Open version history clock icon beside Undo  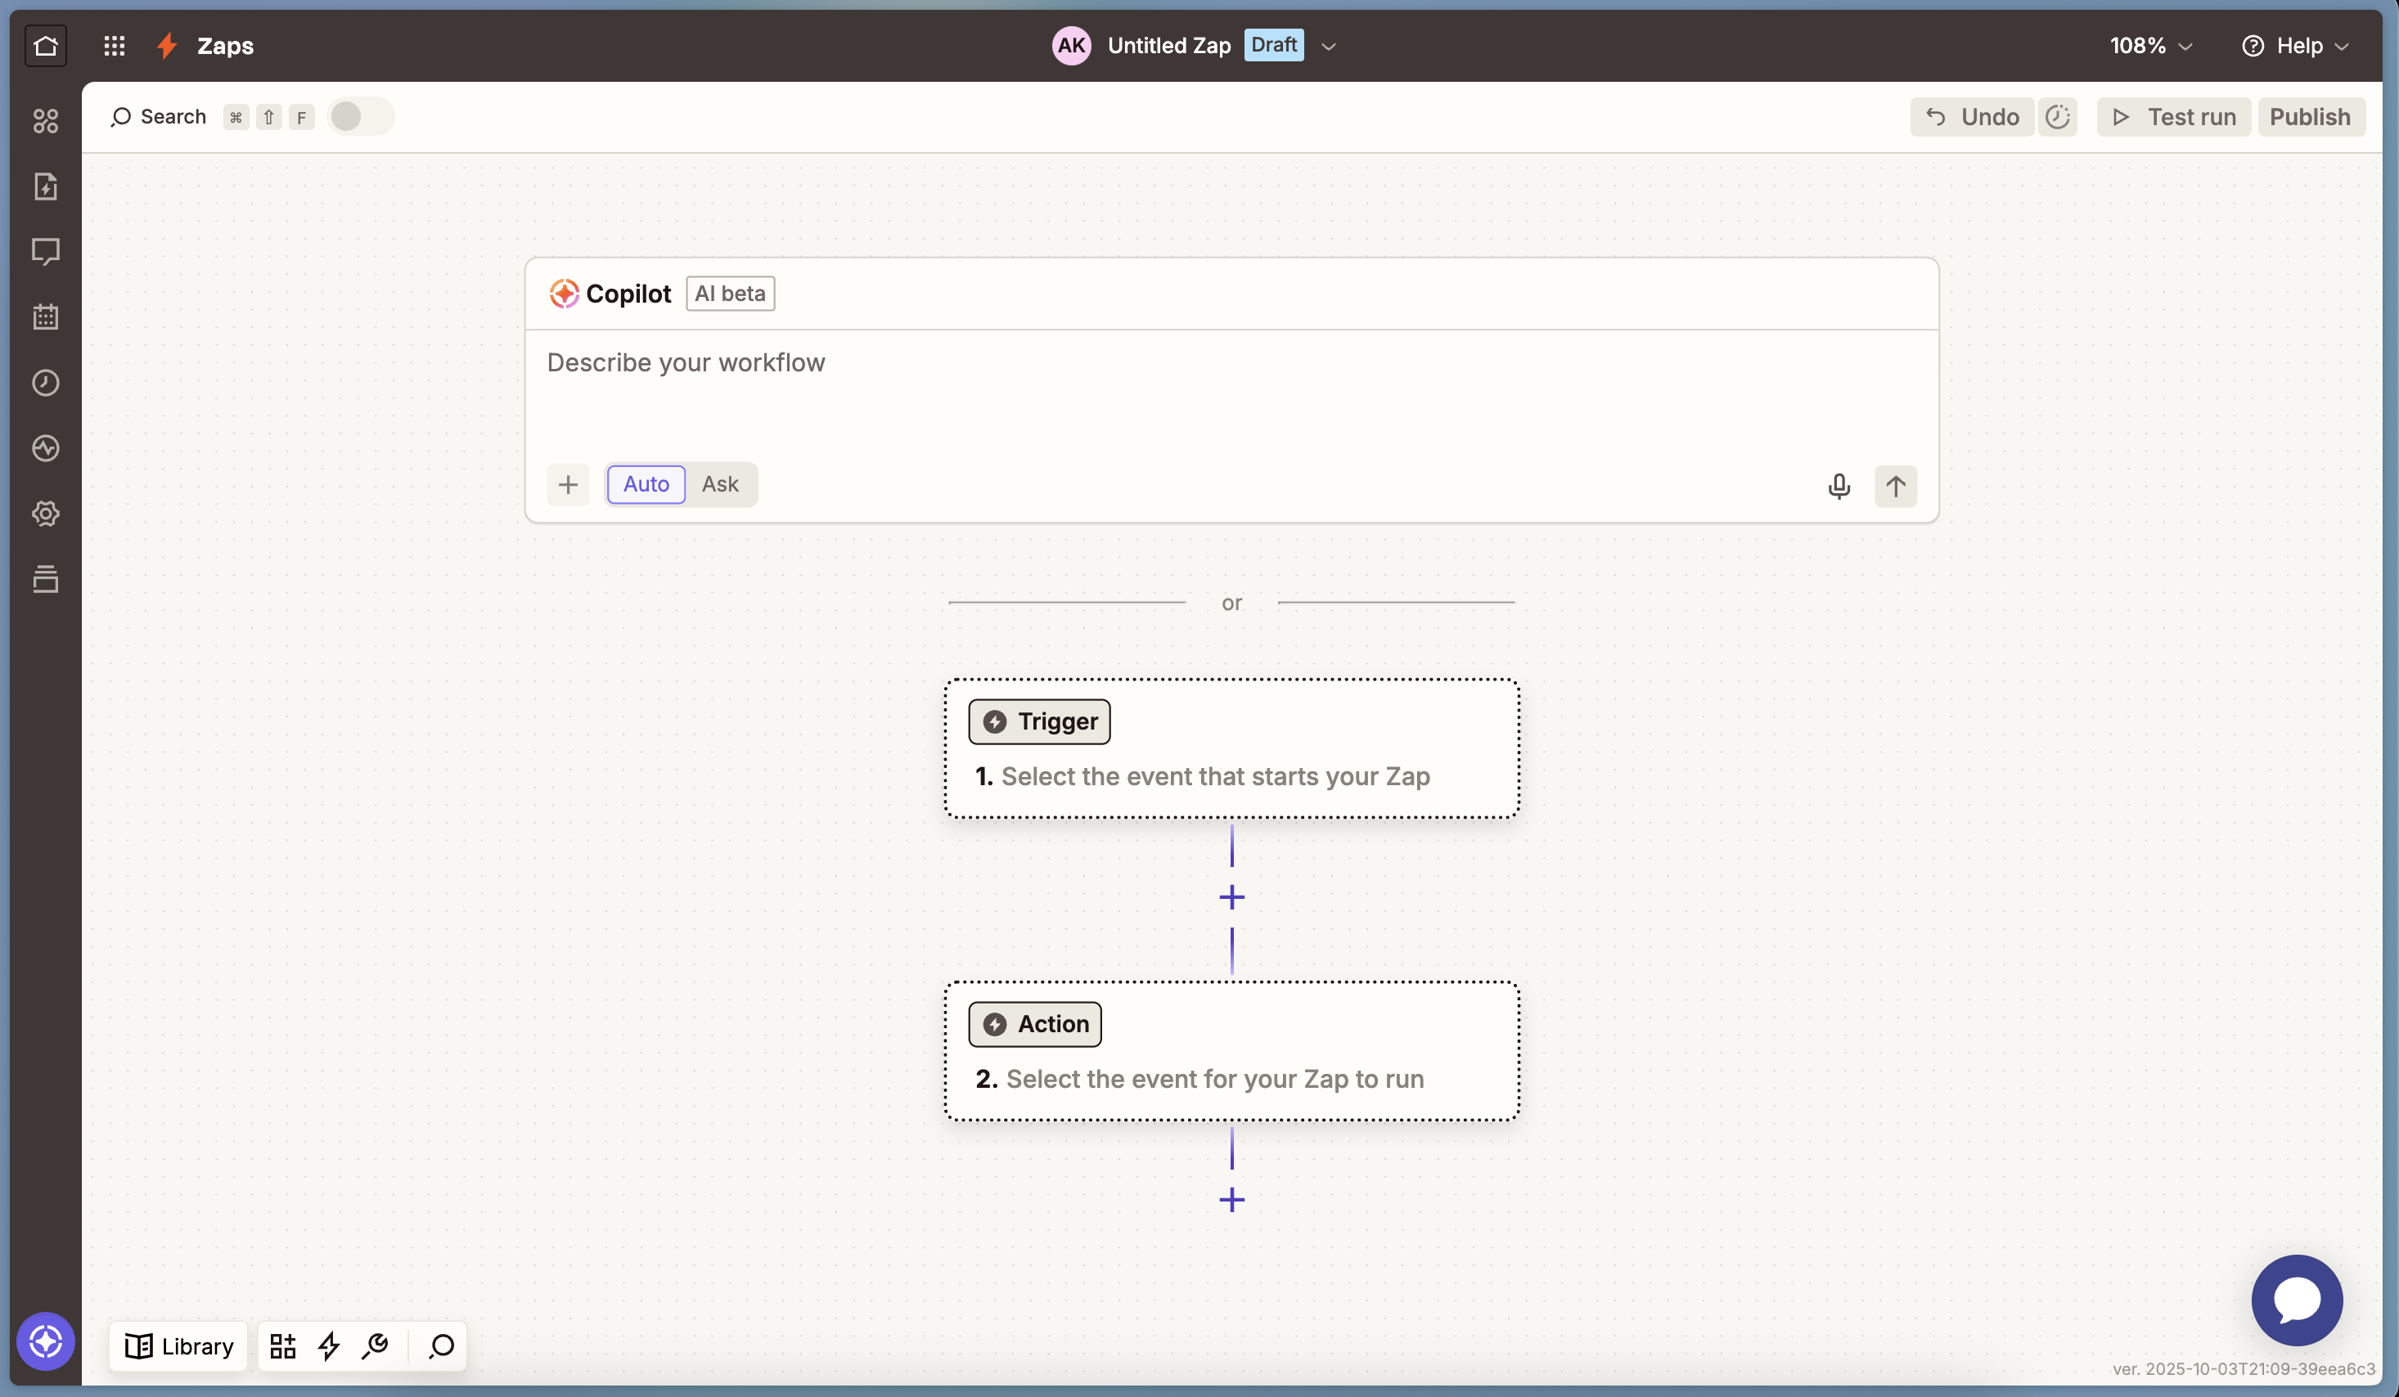2057,117
